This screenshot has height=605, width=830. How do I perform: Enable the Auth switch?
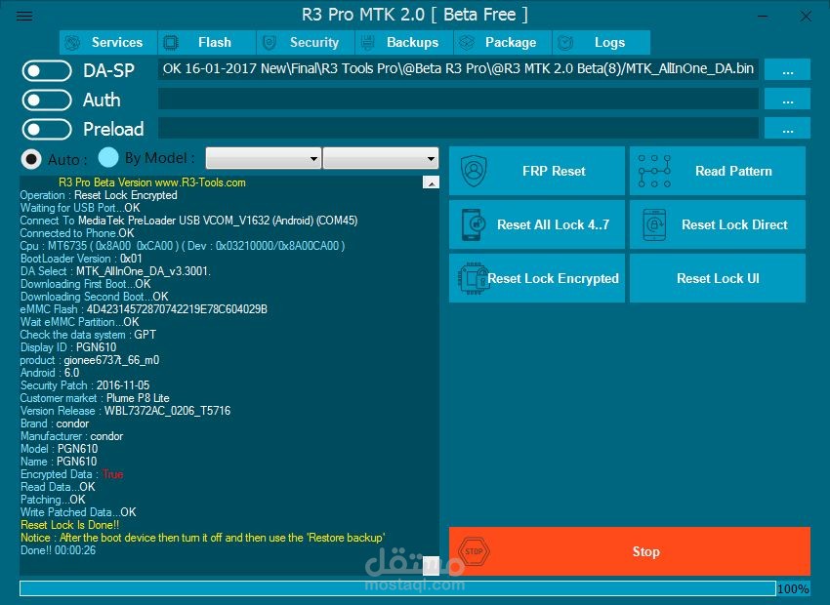[x=47, y=100]
